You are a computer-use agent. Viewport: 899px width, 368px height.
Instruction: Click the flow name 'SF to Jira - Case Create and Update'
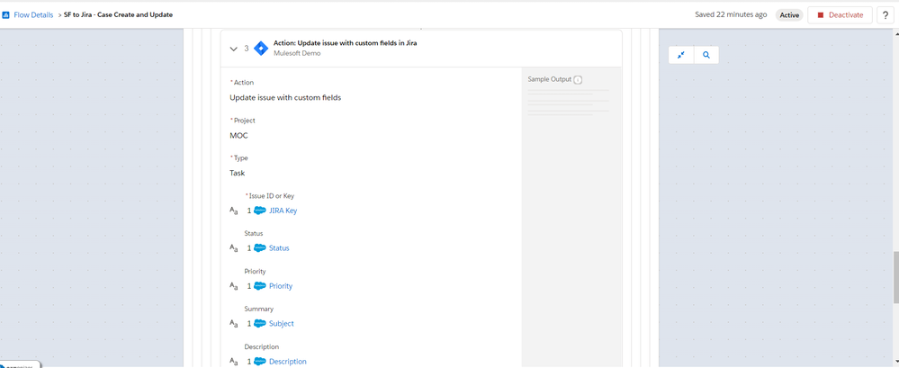(x=118, y=15)
